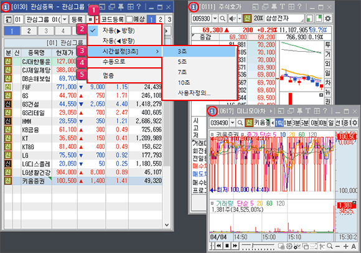Click the chart zoom range slider

(x=258, y=246)
